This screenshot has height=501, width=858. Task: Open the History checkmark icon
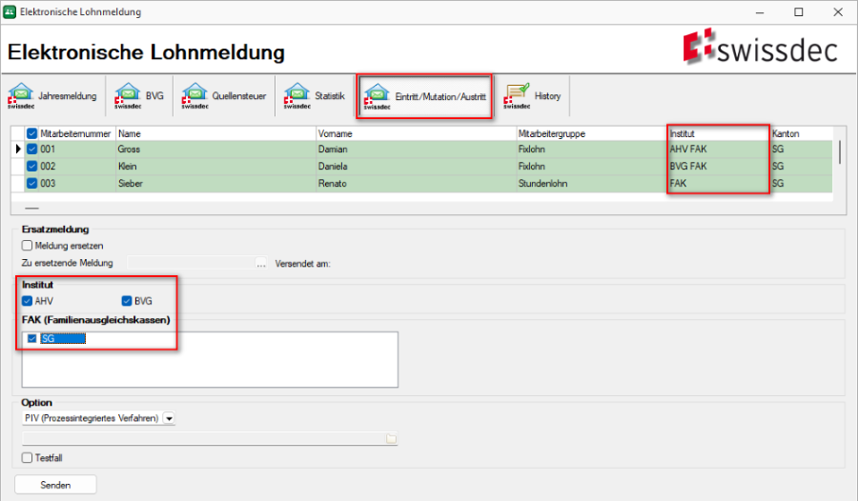click(517, 96)
